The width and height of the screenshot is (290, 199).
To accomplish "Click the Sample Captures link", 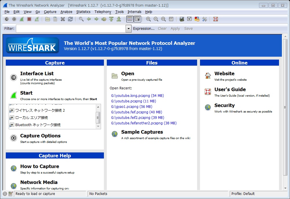I will 142,132.
